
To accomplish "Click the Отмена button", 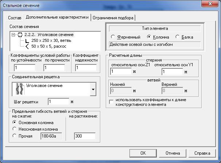I will [172, 153].
